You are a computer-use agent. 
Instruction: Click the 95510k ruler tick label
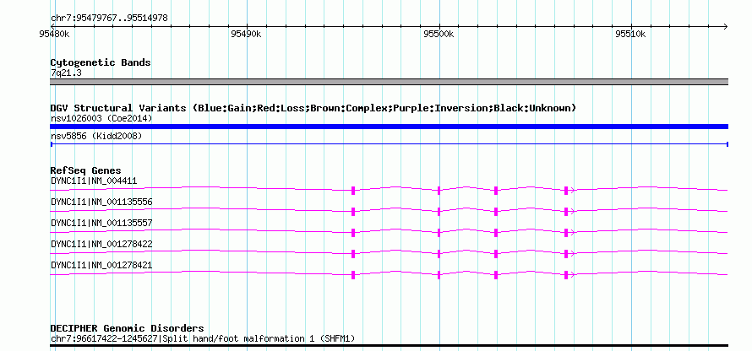630,34
